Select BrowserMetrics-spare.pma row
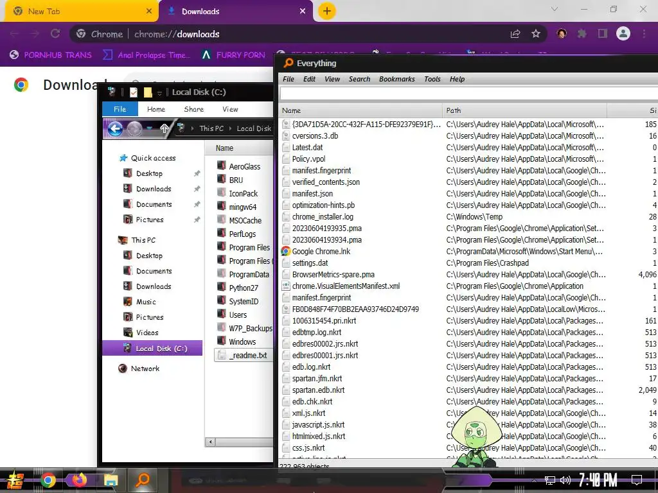Screen dimensions: 658x493 (x=468, y=275)
